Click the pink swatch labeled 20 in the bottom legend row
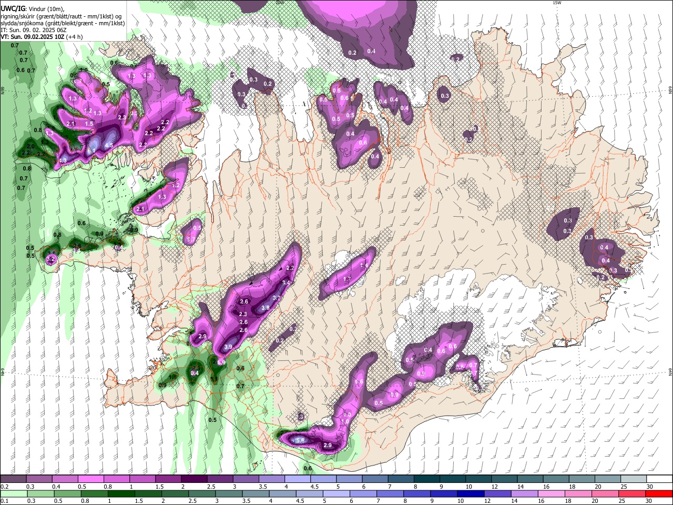Image resolution: width=673 pixels, height=505 pixels. coord(605,493)
